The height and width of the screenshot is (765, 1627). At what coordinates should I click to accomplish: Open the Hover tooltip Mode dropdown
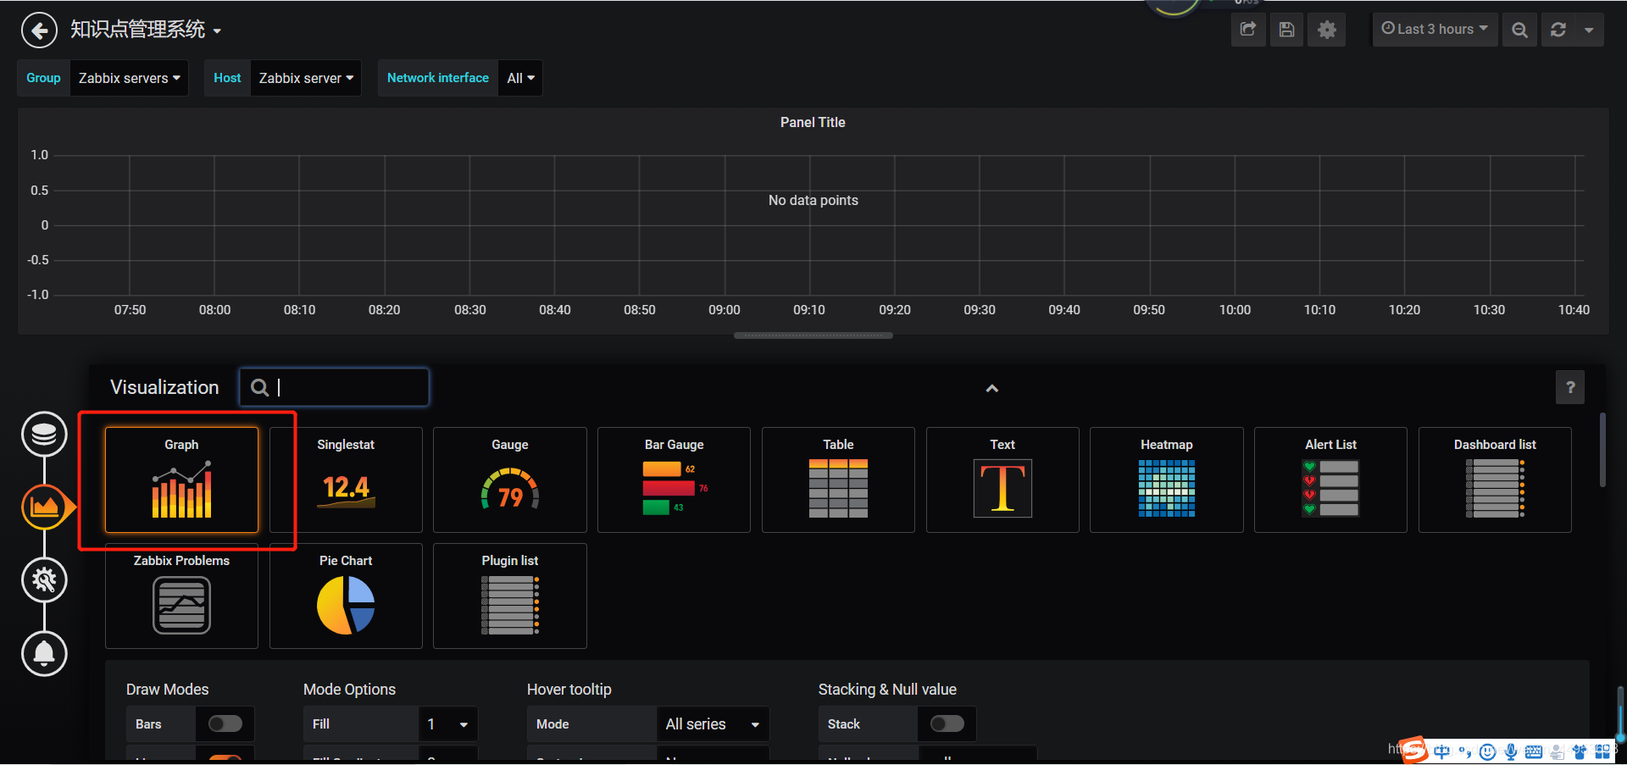click(x=713, y=724)
